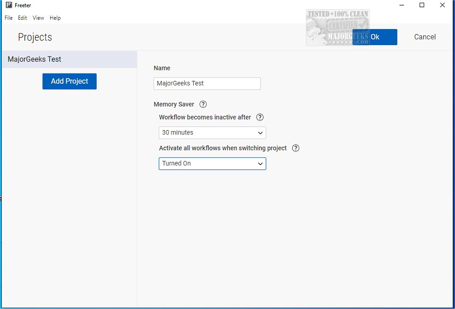455x309 pixels.
Task: Maximize the Freeter window
Action: (422, 5)
